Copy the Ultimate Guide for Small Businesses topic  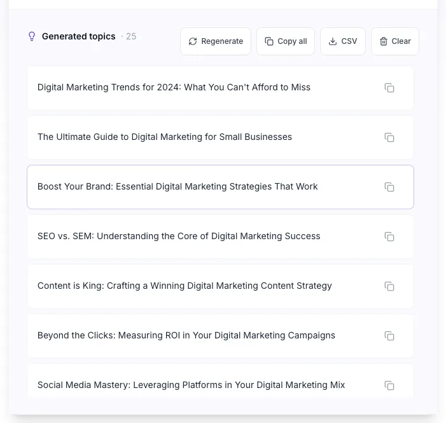[389, 137]
